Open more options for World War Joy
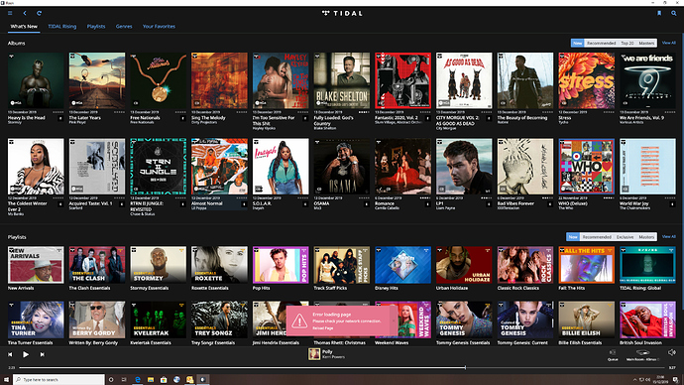 (x=672, y=203)
